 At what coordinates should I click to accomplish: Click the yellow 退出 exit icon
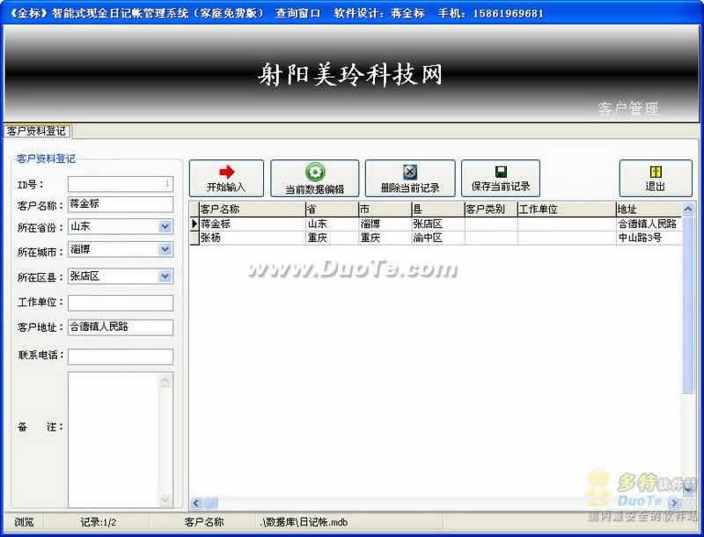[x=655, y=172]
